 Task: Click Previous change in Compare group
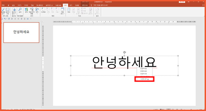coord(83,9)
